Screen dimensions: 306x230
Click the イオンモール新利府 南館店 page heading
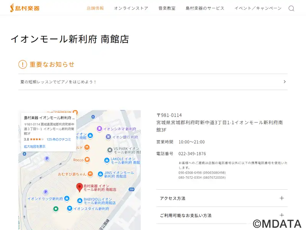(70, 39)
